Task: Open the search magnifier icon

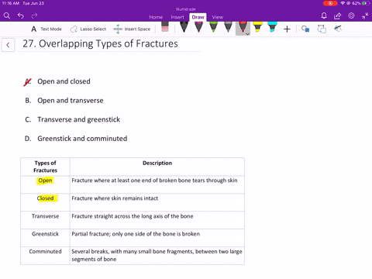Action: [x=7, y=15]
